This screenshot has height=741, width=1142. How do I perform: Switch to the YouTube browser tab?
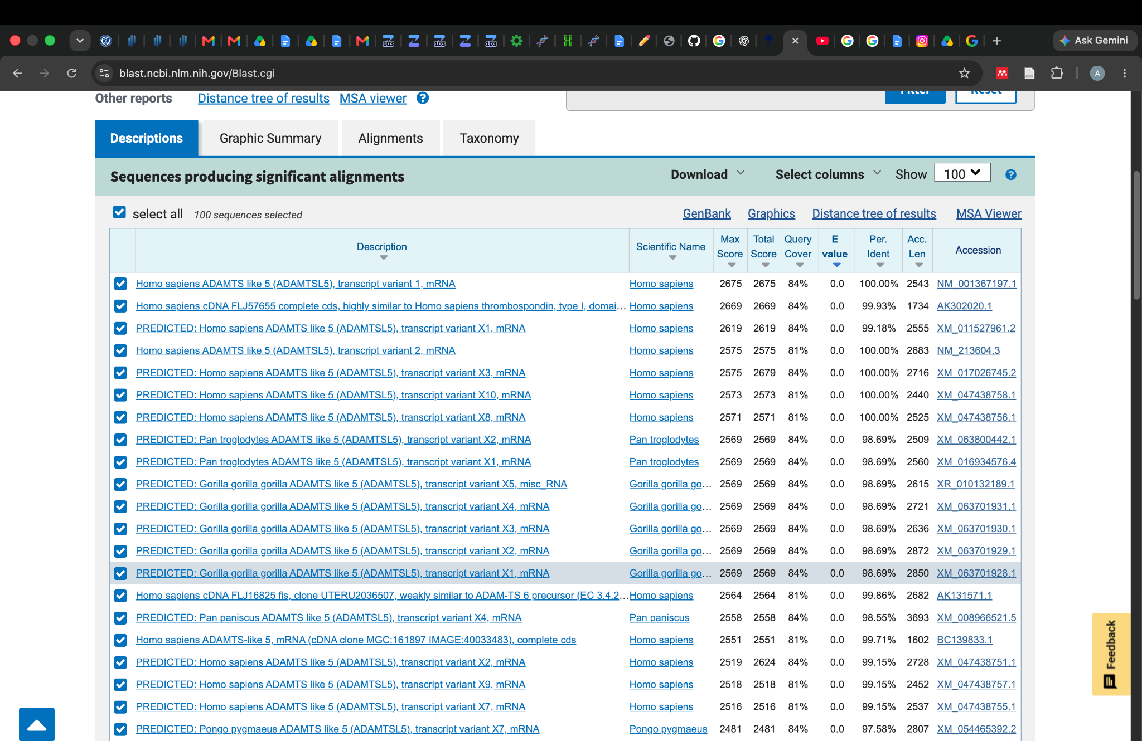(x=822, y=41)
